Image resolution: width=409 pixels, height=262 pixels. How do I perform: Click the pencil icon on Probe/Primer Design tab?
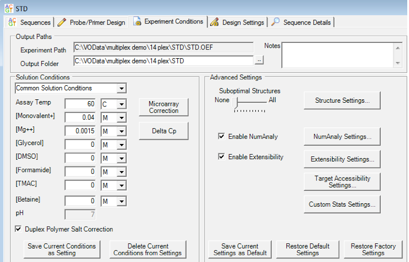[x=62, y=22]
